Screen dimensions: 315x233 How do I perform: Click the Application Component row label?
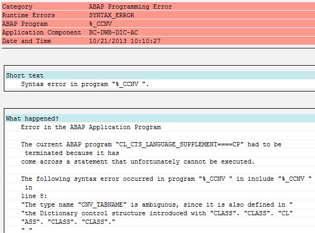42,32
